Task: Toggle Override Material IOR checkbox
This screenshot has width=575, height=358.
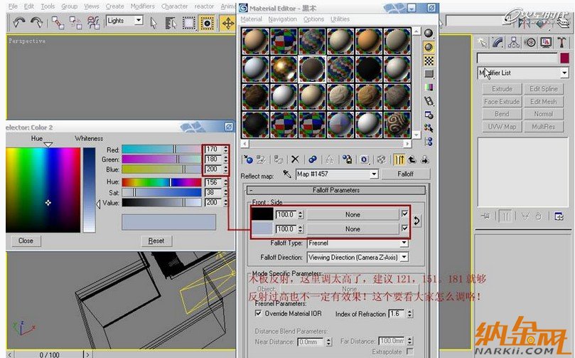Action: click(258, 313)
